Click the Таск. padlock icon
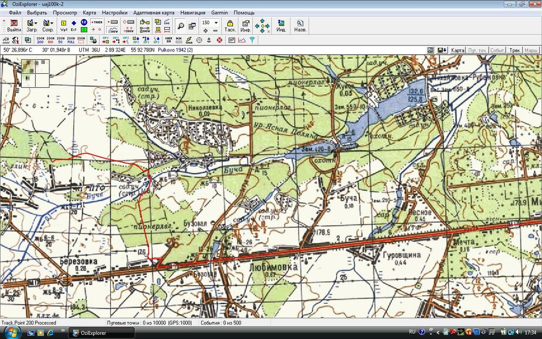Image resolution: width=542 pixels, height=339 pixels. (x=230, y=25)
